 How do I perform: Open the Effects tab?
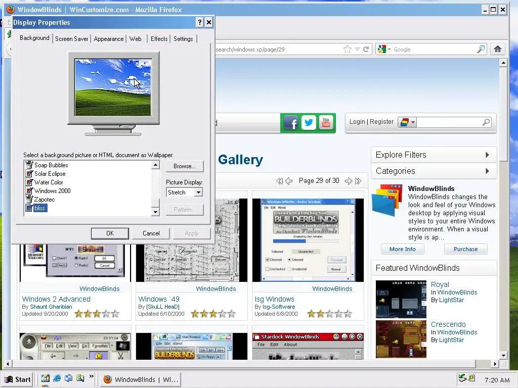tap(159, 38)
